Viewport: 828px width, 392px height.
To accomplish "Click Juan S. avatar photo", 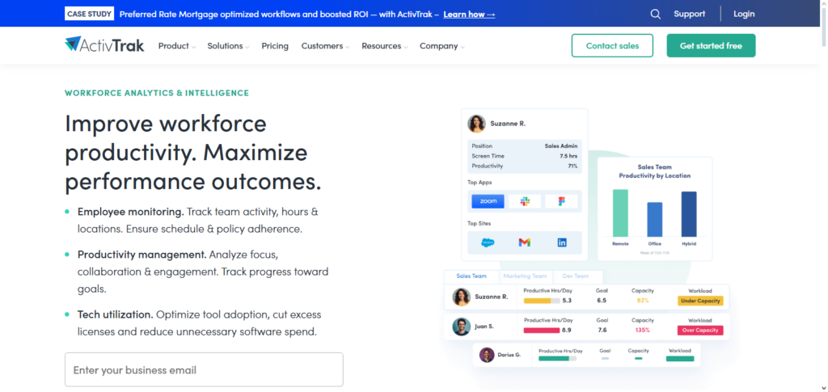I will pyautogui.click(x=461, y=327).
